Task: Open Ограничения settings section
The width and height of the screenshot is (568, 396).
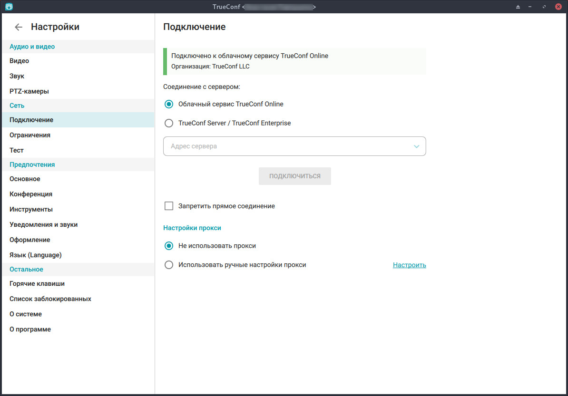Action: (78, 135)
